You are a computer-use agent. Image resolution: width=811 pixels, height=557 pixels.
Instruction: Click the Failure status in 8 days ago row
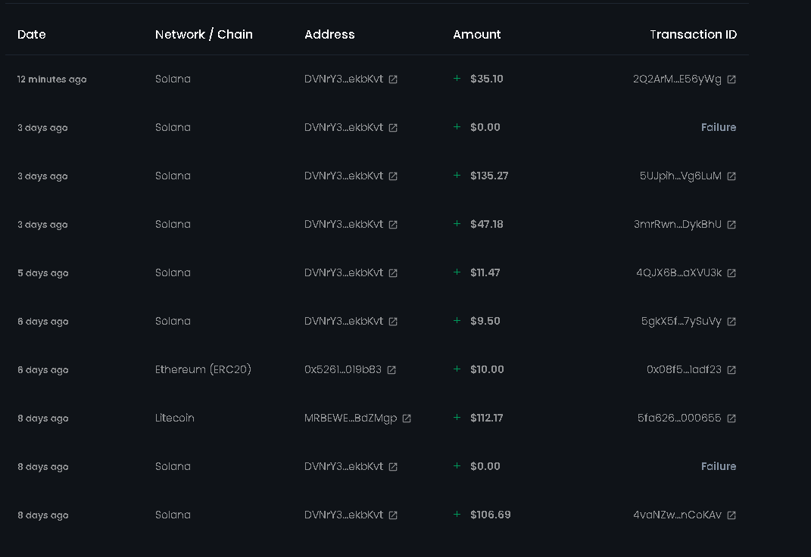(x=719, y=466)
